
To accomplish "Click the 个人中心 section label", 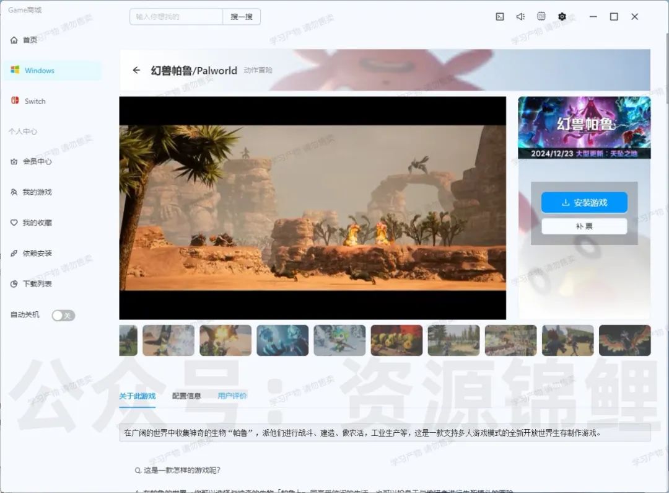I will [x=23, y=131].
